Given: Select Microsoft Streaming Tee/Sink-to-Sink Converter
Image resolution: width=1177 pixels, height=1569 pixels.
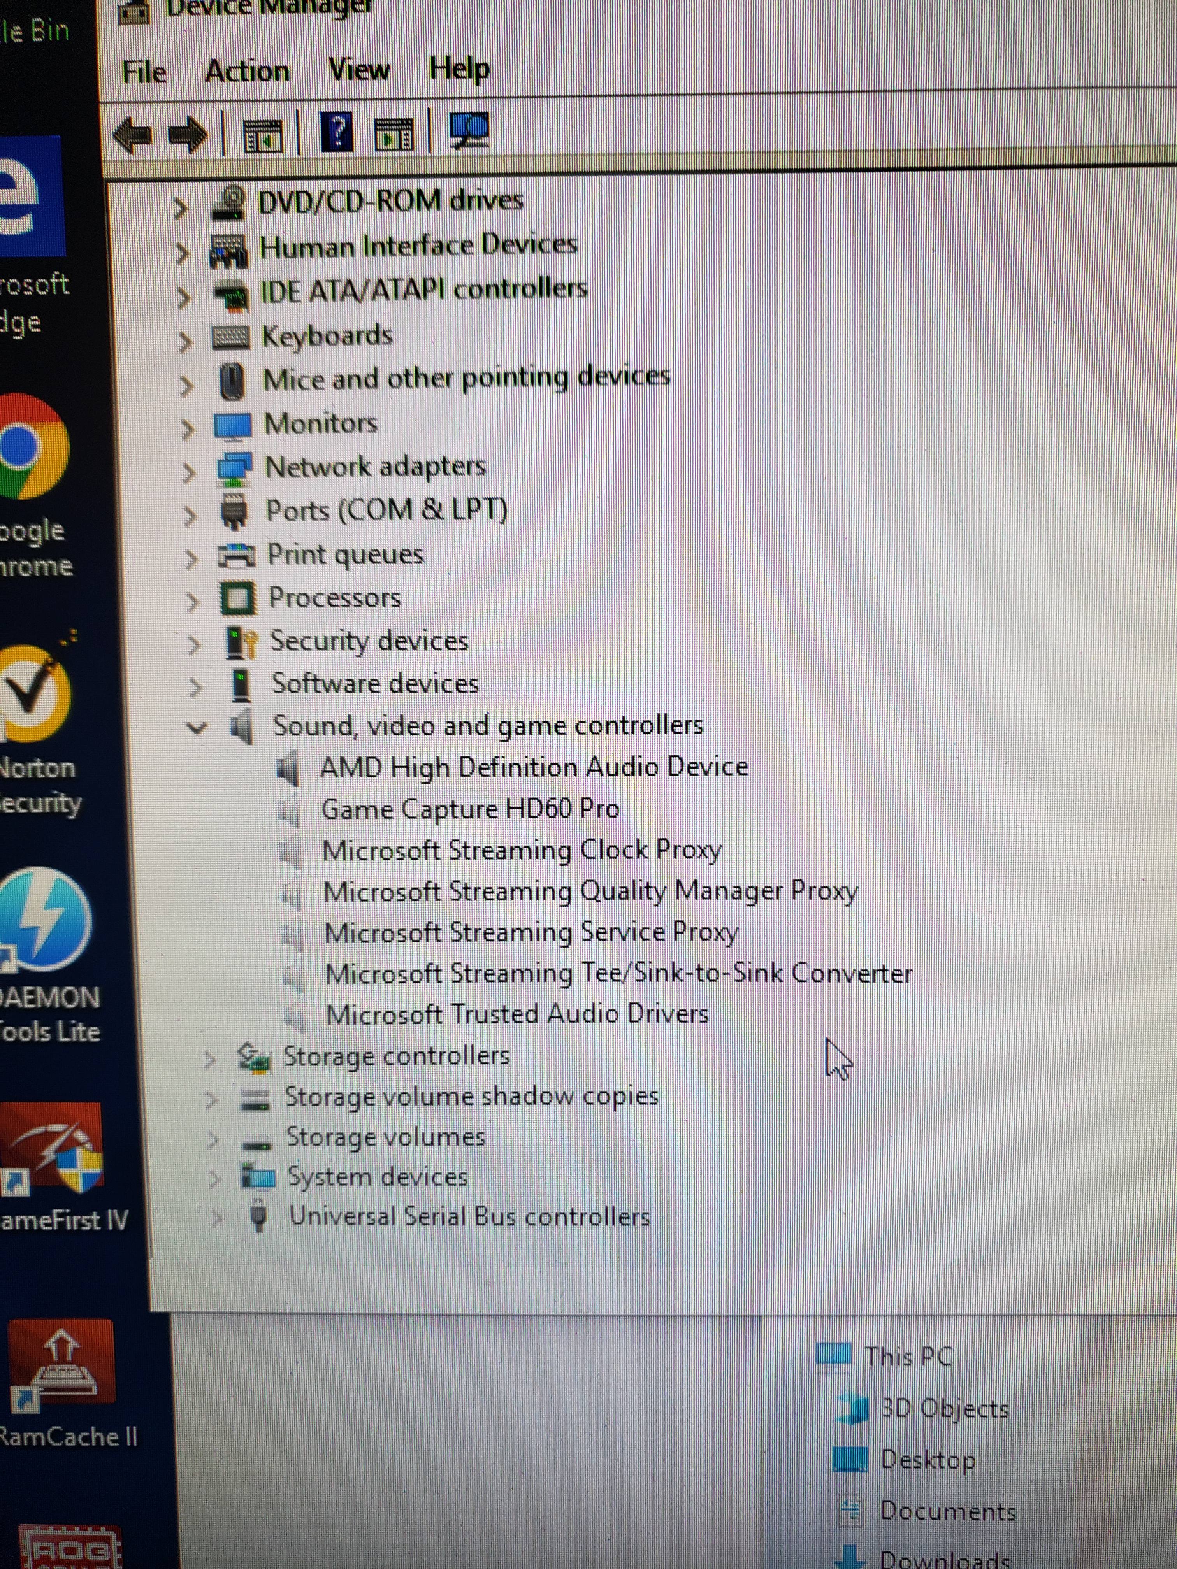Looking at the screenshot, I should (618, 973).
